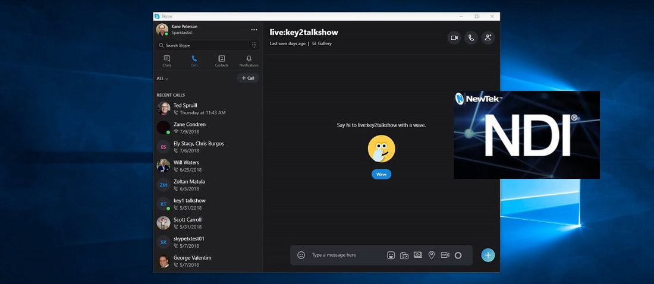Click the Kane Peterson name text
This screenshot has height=284, width=654.
point(183,26)
